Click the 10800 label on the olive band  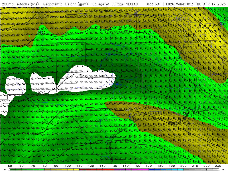pyautogui.click(x=129, y=110)
